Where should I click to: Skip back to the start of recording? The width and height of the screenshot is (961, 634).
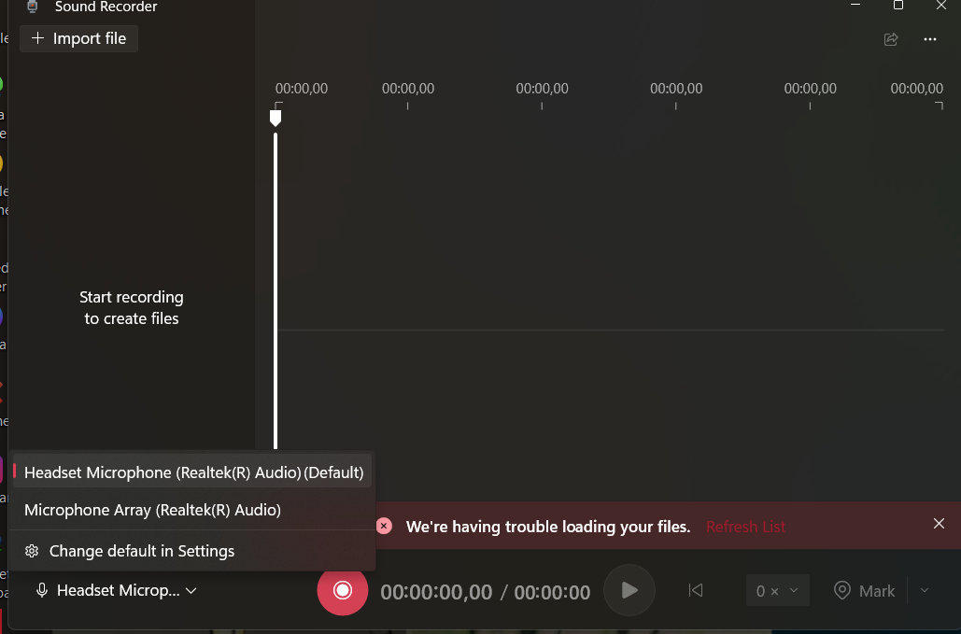pyautogui.click(x=696, y=590)
